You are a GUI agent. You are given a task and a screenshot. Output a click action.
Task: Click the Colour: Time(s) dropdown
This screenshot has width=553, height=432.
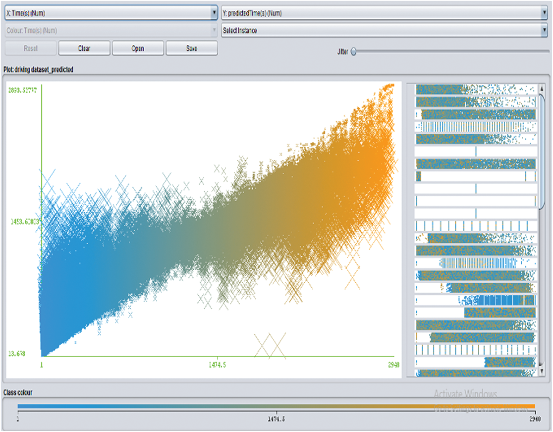tap(111, 30)
